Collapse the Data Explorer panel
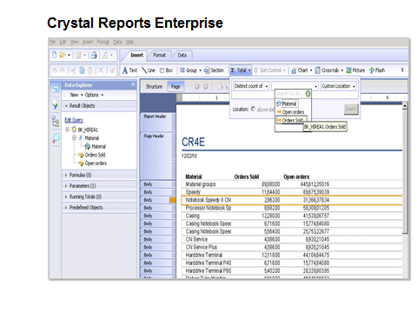This screenshot has height=313, width=417. point(133,84)
